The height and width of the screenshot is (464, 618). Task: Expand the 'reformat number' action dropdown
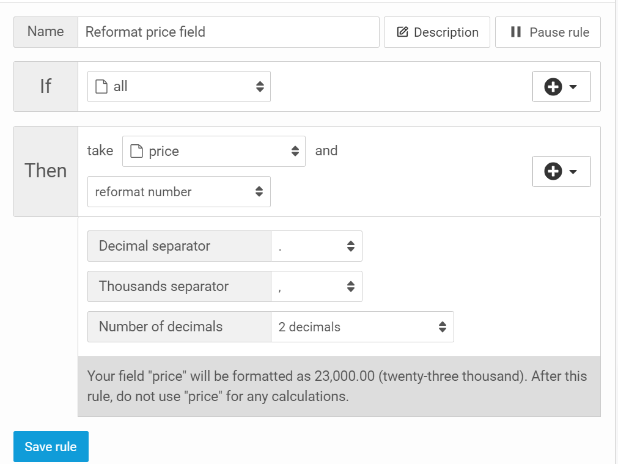coord(178,192)
